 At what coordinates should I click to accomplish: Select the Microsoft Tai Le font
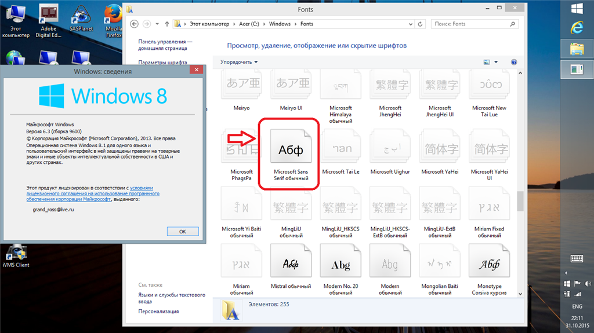[341, 146]
